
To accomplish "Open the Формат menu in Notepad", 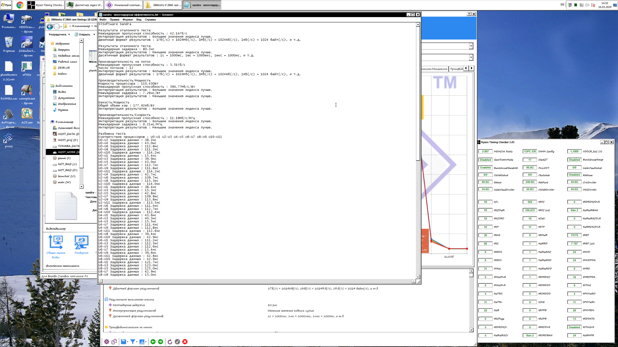I will (127, 20).
